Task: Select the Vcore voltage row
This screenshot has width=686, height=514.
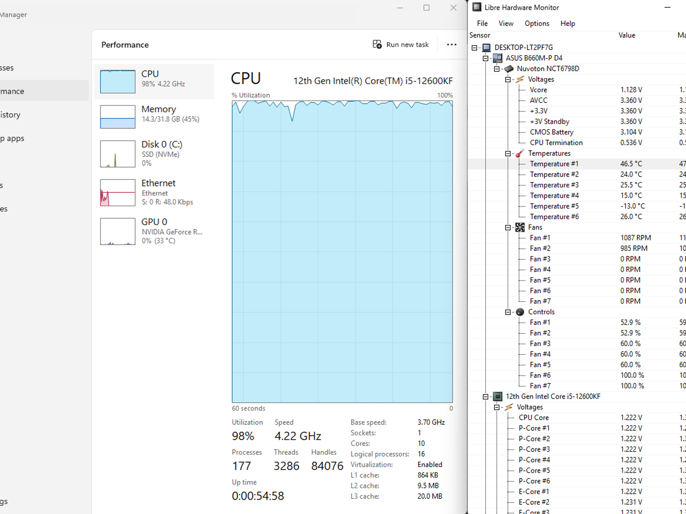Action: coord(577,90)
